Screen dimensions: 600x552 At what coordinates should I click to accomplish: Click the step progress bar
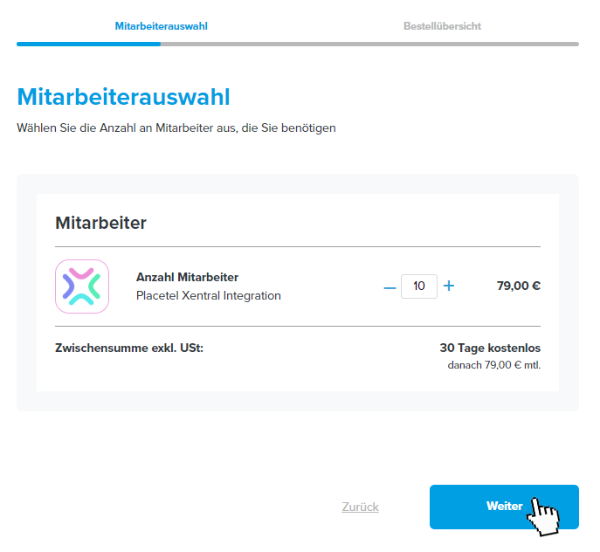tap(298, 45)
